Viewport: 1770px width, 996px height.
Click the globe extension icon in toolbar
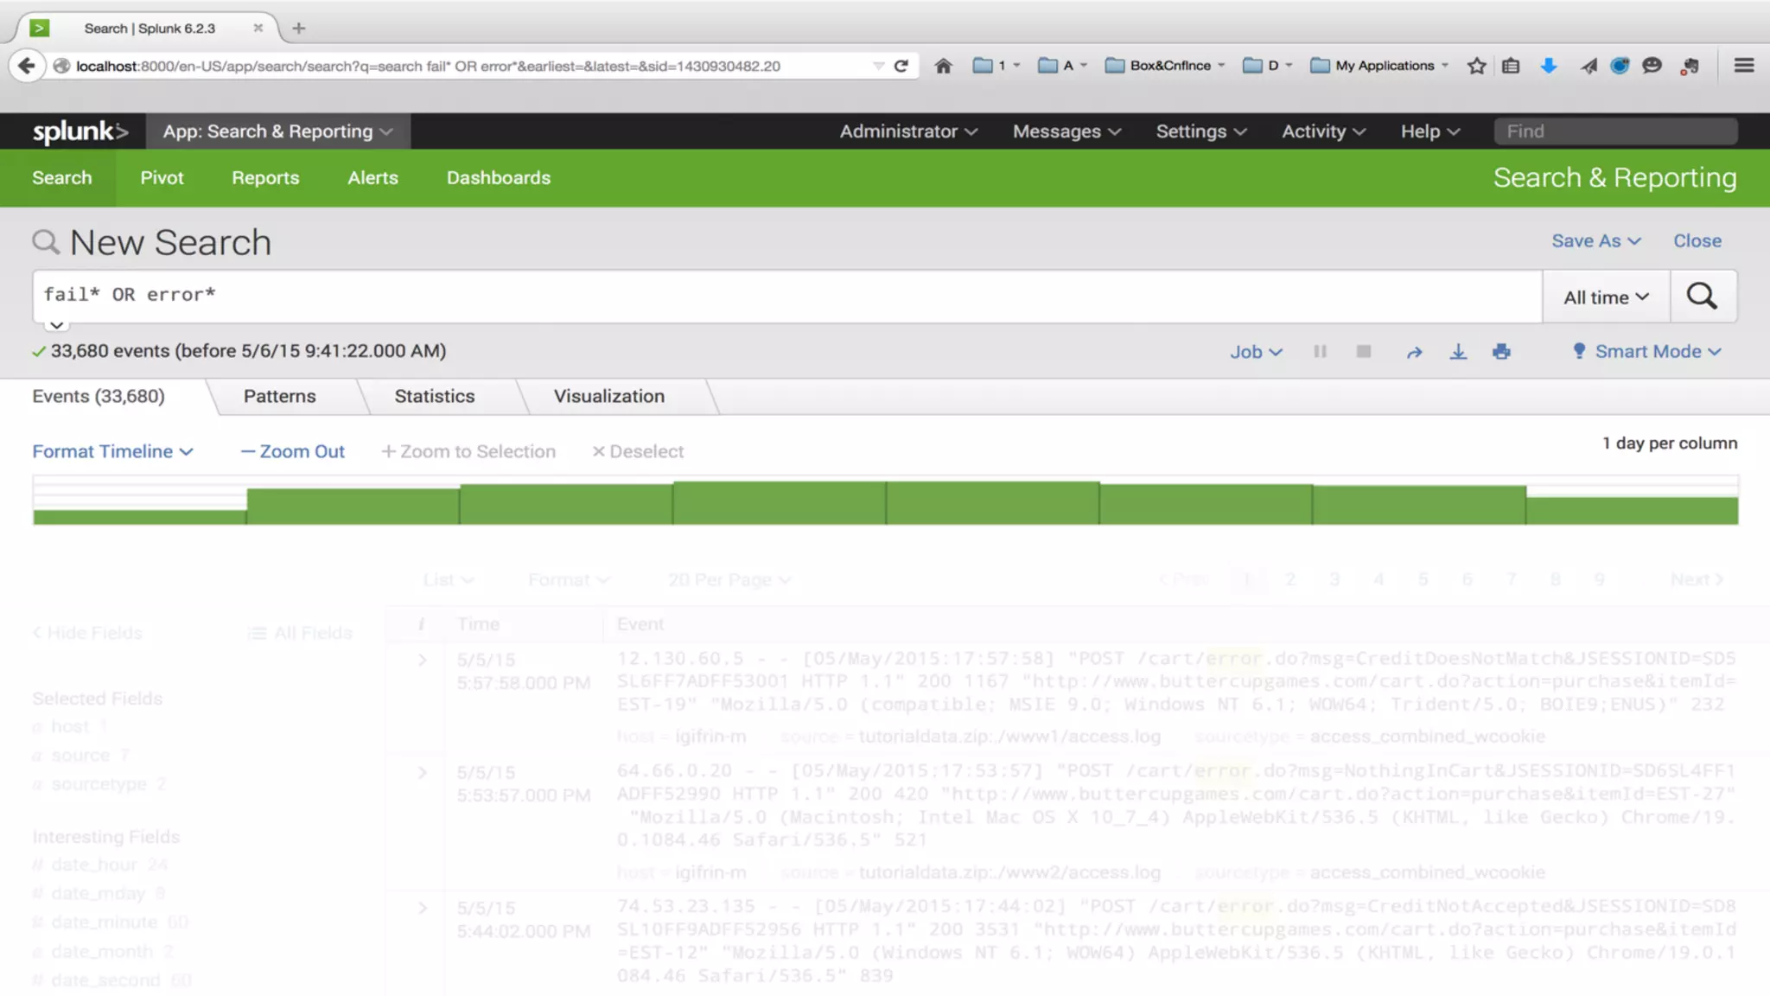click(1620, 66)
